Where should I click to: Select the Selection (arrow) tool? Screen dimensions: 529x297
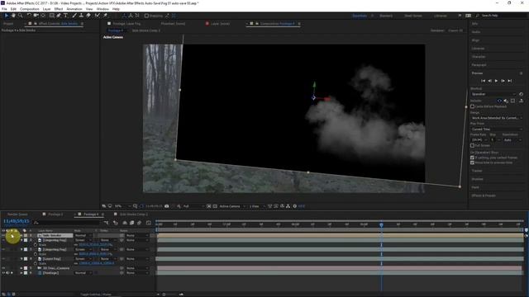(7, 16)
